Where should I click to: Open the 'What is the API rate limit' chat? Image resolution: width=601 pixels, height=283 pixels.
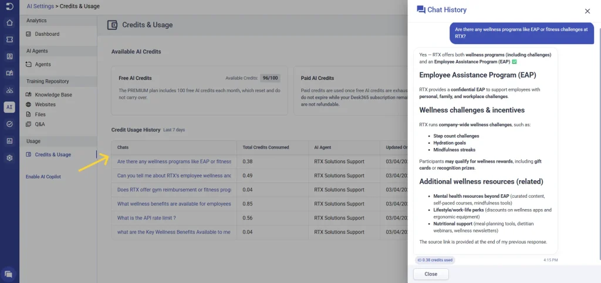click(146, 218)
